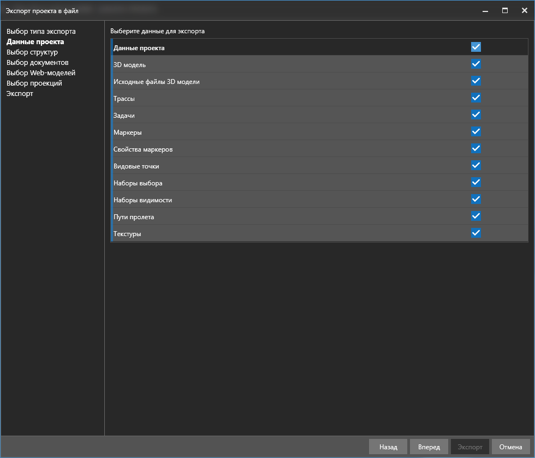The width and height of the screenshot is (535, 458).
Task: Go to "Выбор типа экспорта" step
Action: click(41, 32)
